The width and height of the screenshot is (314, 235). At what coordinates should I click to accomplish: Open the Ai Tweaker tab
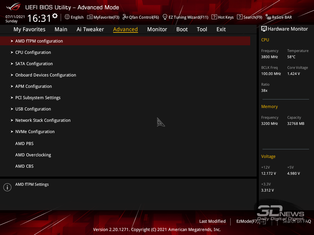click(x=90, y=29)
